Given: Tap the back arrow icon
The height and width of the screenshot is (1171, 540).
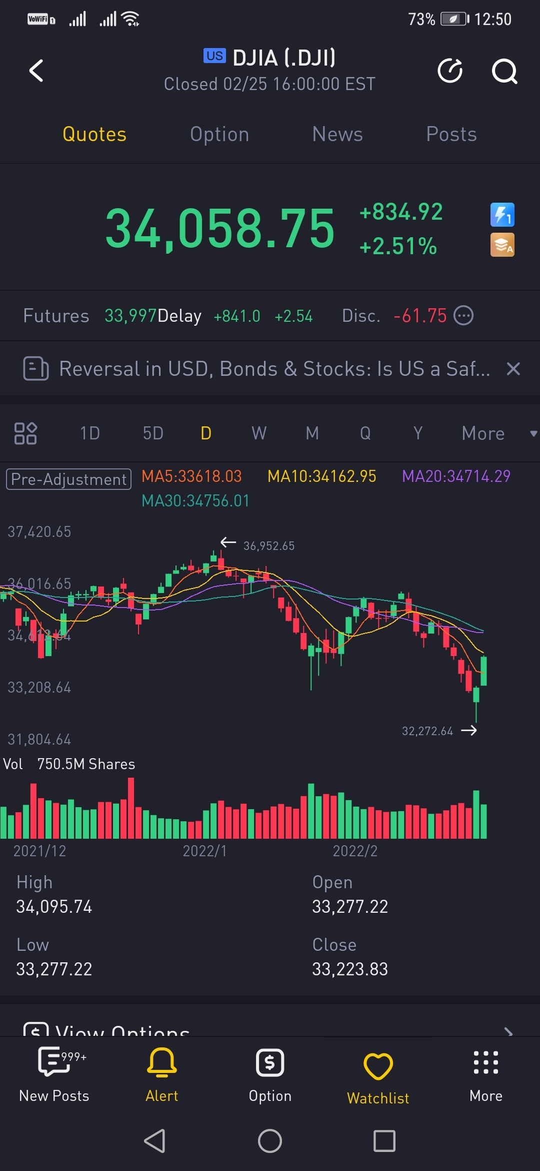Looking at the screenshot, I should pyautogui.click(x=36, y=71).
